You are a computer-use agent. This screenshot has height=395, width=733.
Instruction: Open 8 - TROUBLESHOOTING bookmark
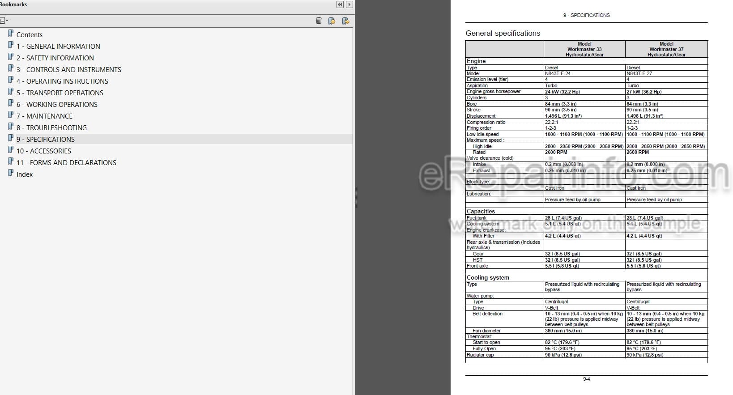[x=51, y=128]
